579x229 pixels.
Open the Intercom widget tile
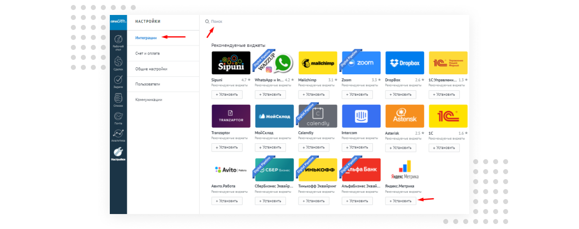pos(361,116)
